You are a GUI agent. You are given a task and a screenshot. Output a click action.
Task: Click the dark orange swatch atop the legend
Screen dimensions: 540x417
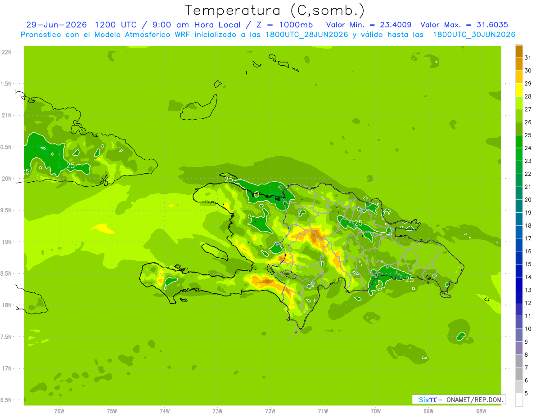click(519, 51)
